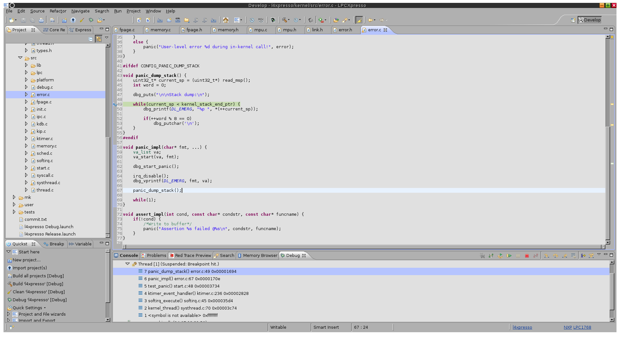This screenshot has width=620, height=337.
Task: Click the NXP LPC1768 status bar link
Action: 577,327
